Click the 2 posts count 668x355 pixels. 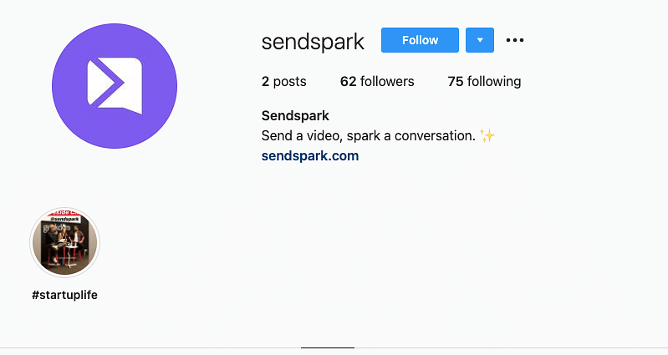click(283, 81)
